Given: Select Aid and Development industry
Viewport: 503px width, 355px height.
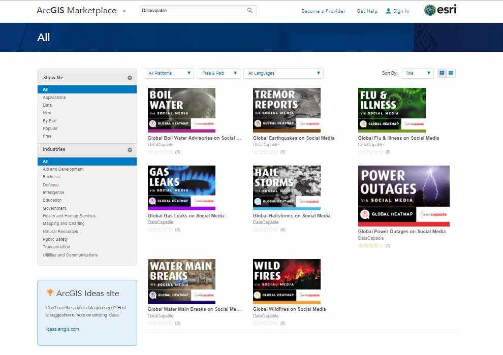Looking at the screenshot, I should [x=63, y=169].
